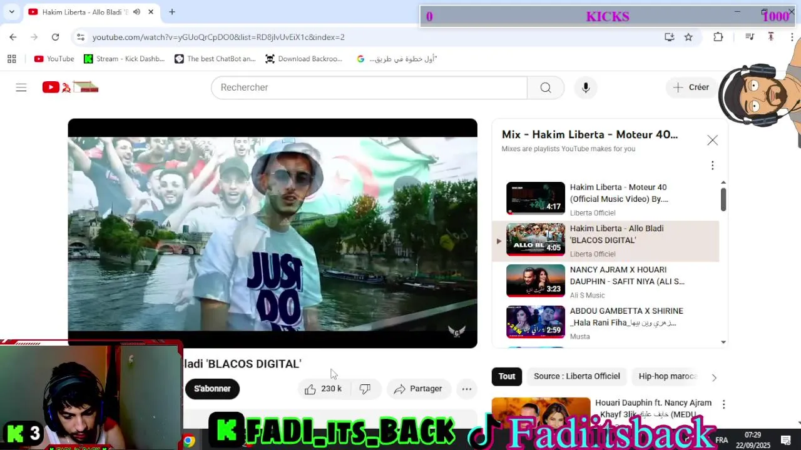Open a new browser tab
Viewport: 801px width, 450px height.
click(x=172, y=12)
